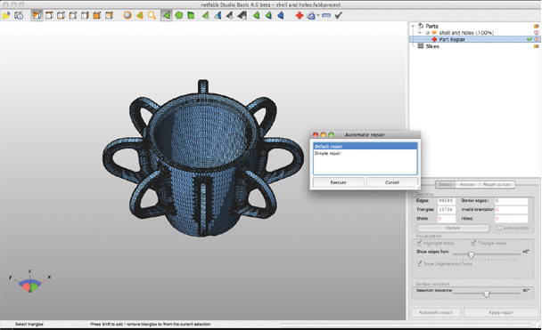Image resolution: width=542 pixels, height=330 pixels.
Task: Click the folder icon at Slices row end
Action: (x=537, y=46)
